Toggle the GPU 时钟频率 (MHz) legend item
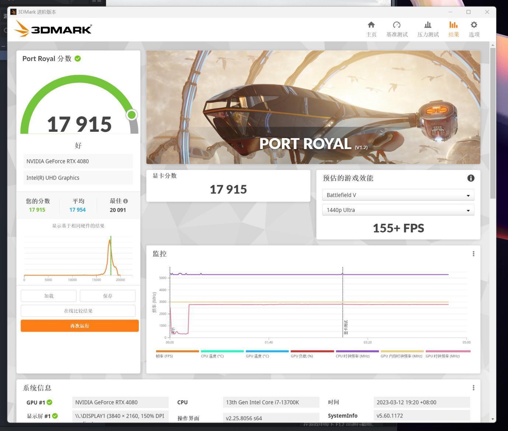 448,354
